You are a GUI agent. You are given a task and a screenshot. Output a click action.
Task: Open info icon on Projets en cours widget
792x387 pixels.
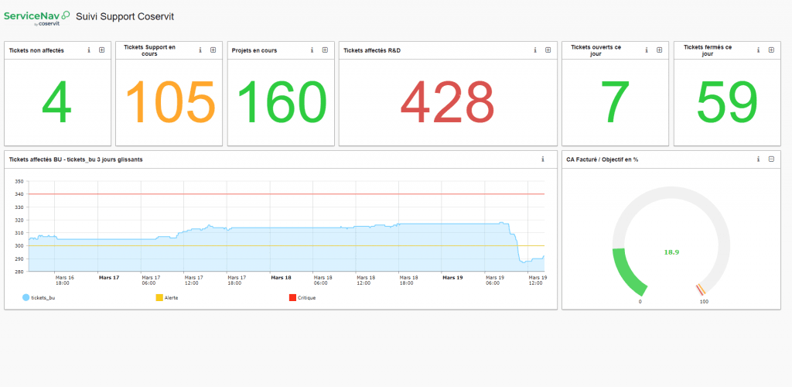[312, 50]
